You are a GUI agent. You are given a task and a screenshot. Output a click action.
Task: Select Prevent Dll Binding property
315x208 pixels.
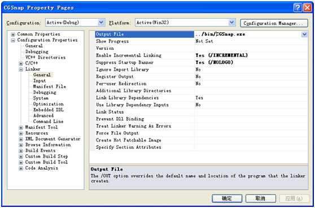pyautogui.click(x=120, y=119)
